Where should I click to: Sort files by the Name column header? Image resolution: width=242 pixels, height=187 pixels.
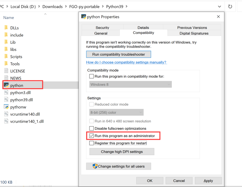[x=9, y=18]
